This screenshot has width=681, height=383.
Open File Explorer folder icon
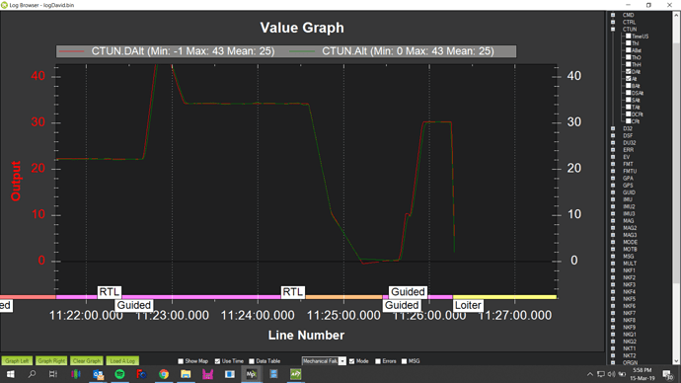(186, 374)
